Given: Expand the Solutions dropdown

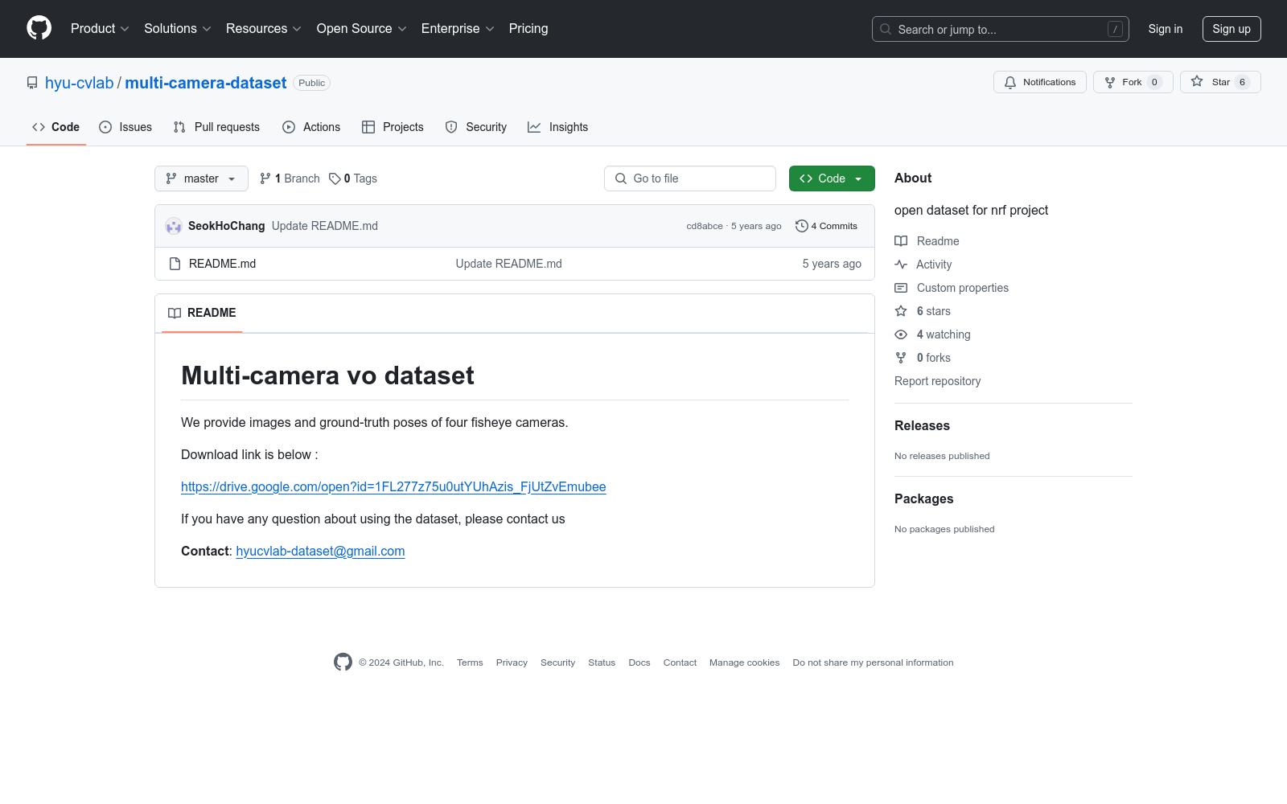Looking at the screenshot, I should pos(178,29).
